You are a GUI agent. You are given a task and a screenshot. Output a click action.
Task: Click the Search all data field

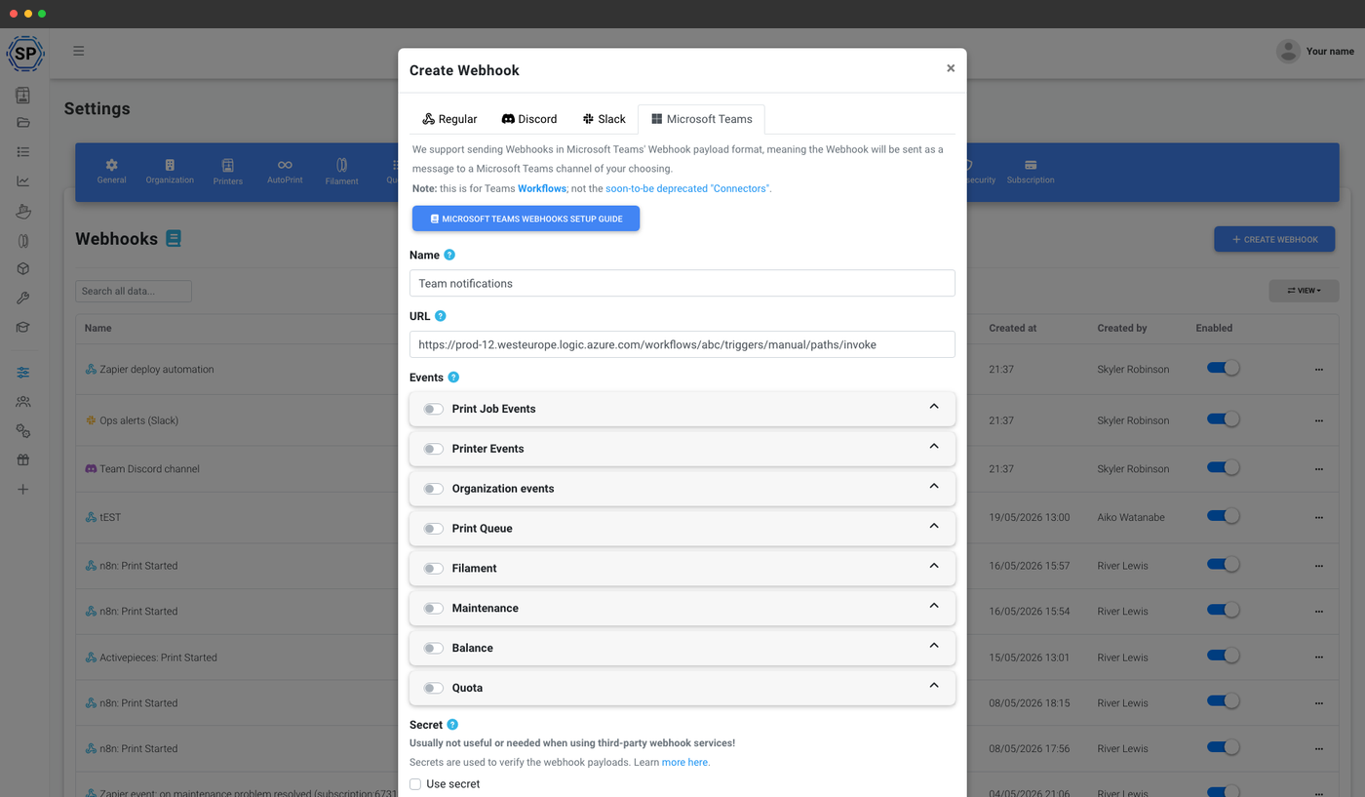[134, 291]
